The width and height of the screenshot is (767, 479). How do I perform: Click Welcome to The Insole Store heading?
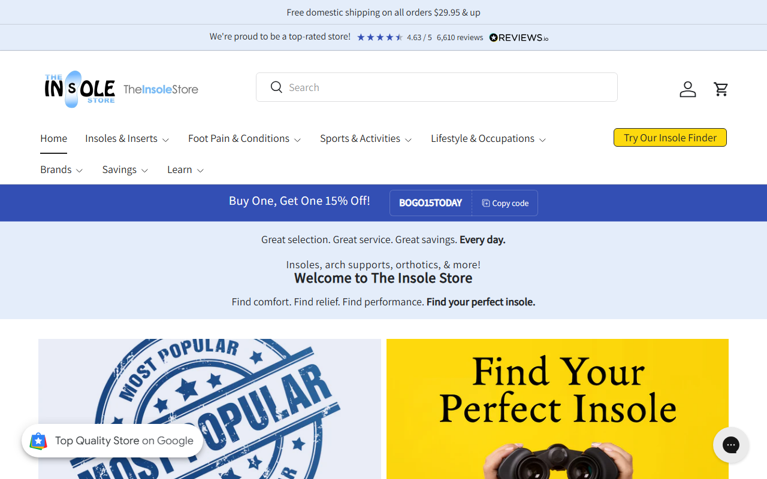pos(383,278)
